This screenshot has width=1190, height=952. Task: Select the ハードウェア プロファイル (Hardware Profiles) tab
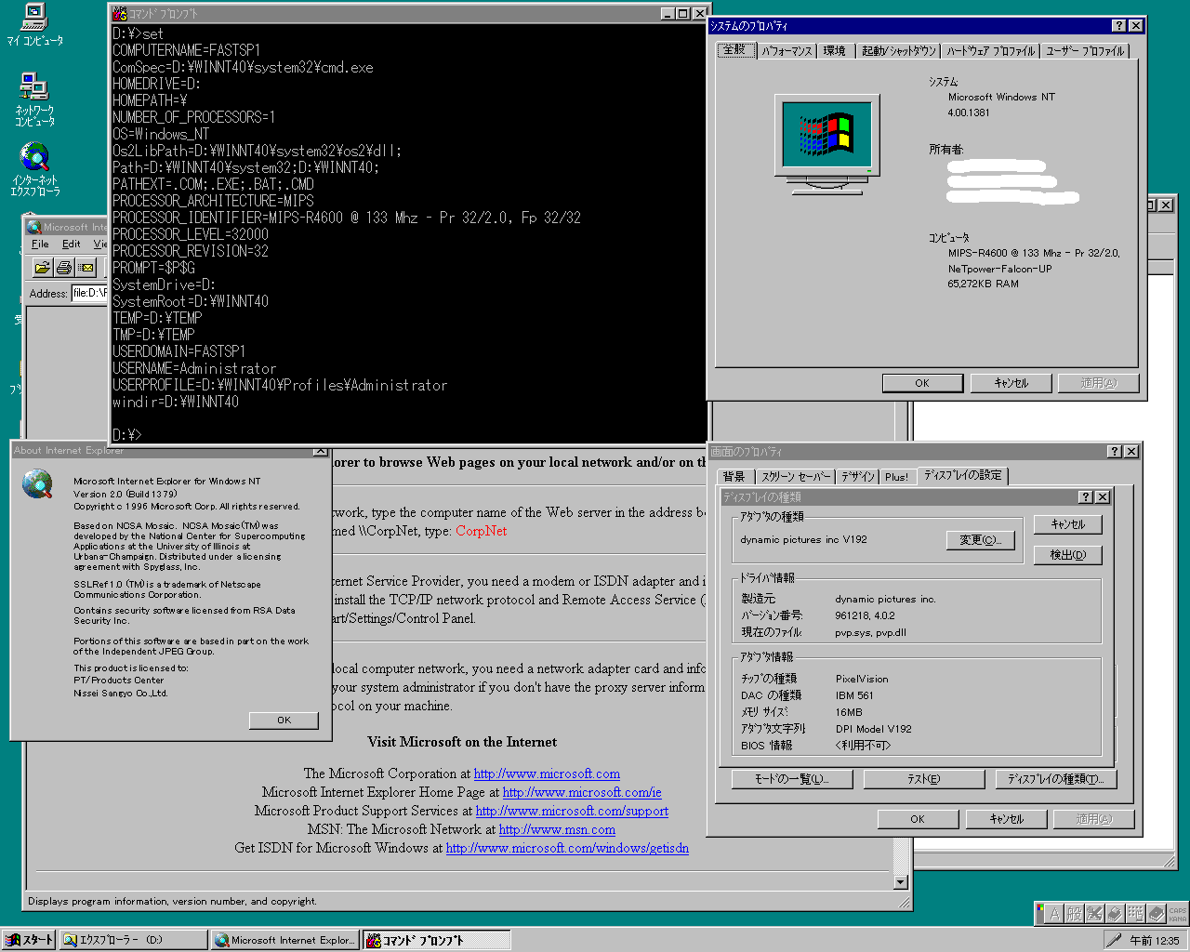point(990,51)
